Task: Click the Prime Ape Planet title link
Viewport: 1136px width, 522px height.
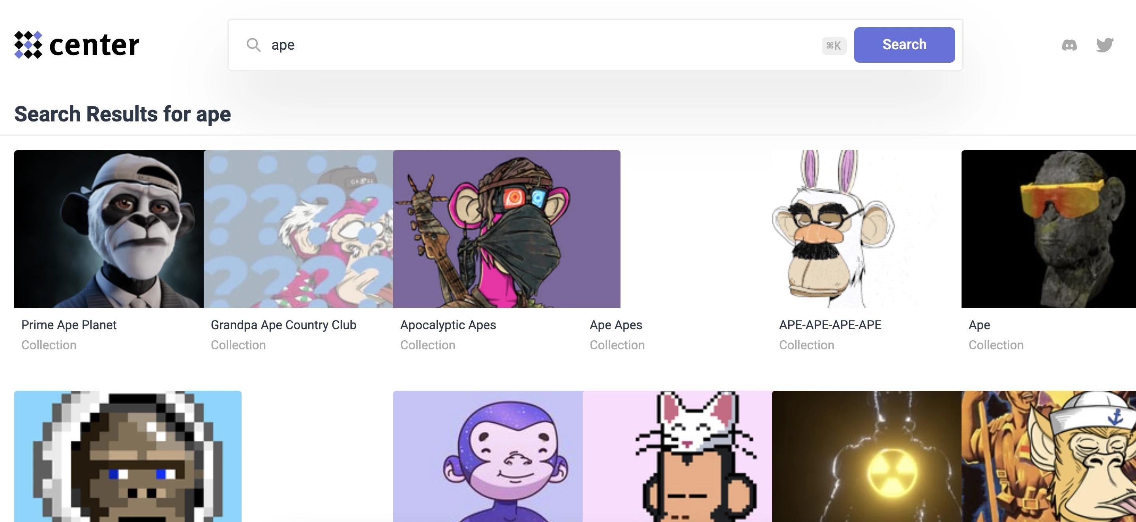Action: point(69,325)
